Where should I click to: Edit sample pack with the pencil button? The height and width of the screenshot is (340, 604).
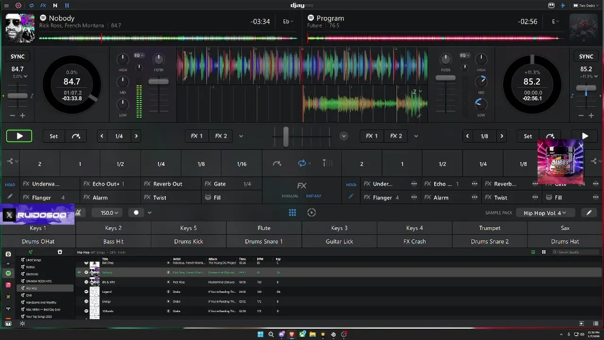[x=589, y=213]
